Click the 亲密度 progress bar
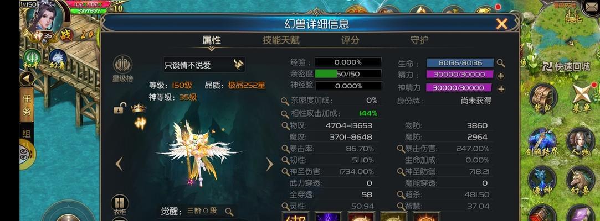The image size is (600, 221). [x=348, y=73]
